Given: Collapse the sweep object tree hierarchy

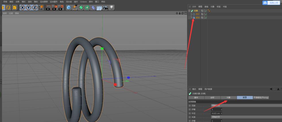Looking at the screenshot, I should click(x=189, y=11).
